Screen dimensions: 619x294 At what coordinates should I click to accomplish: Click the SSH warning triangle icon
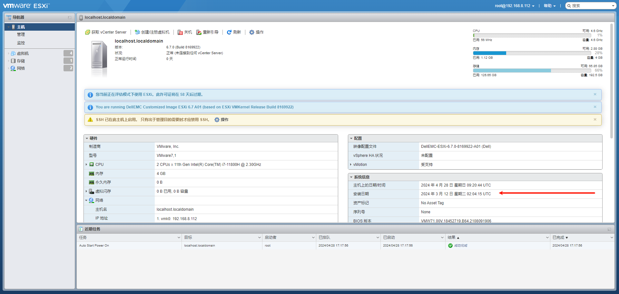90,120
